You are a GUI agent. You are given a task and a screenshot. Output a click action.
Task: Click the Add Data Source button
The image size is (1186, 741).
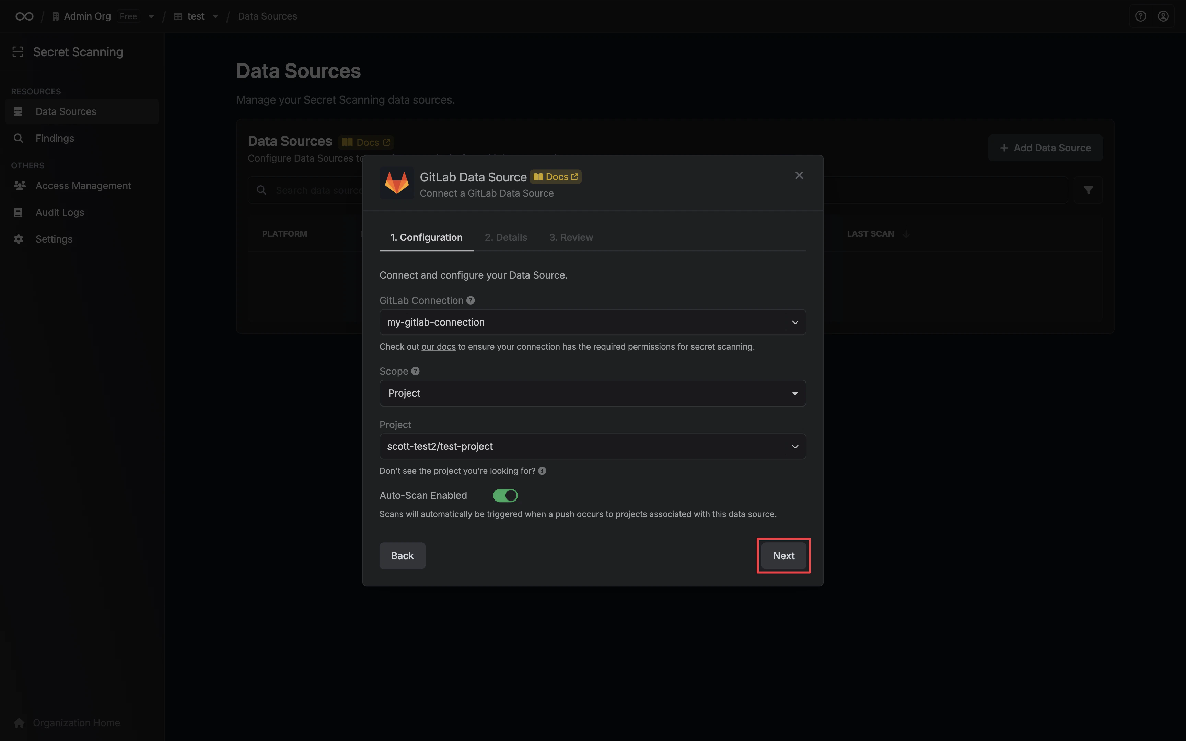pos(1045,148)
